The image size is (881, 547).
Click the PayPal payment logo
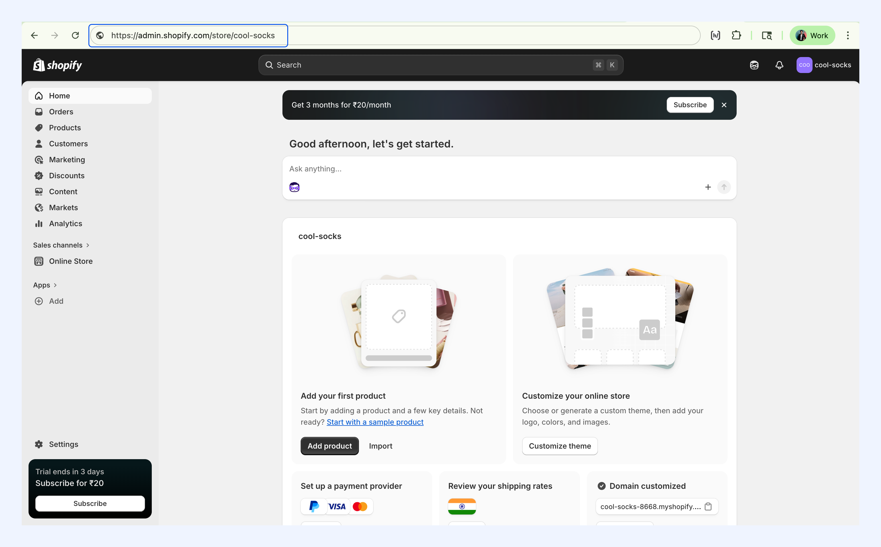pyautogui.click(x=314, y=507)
